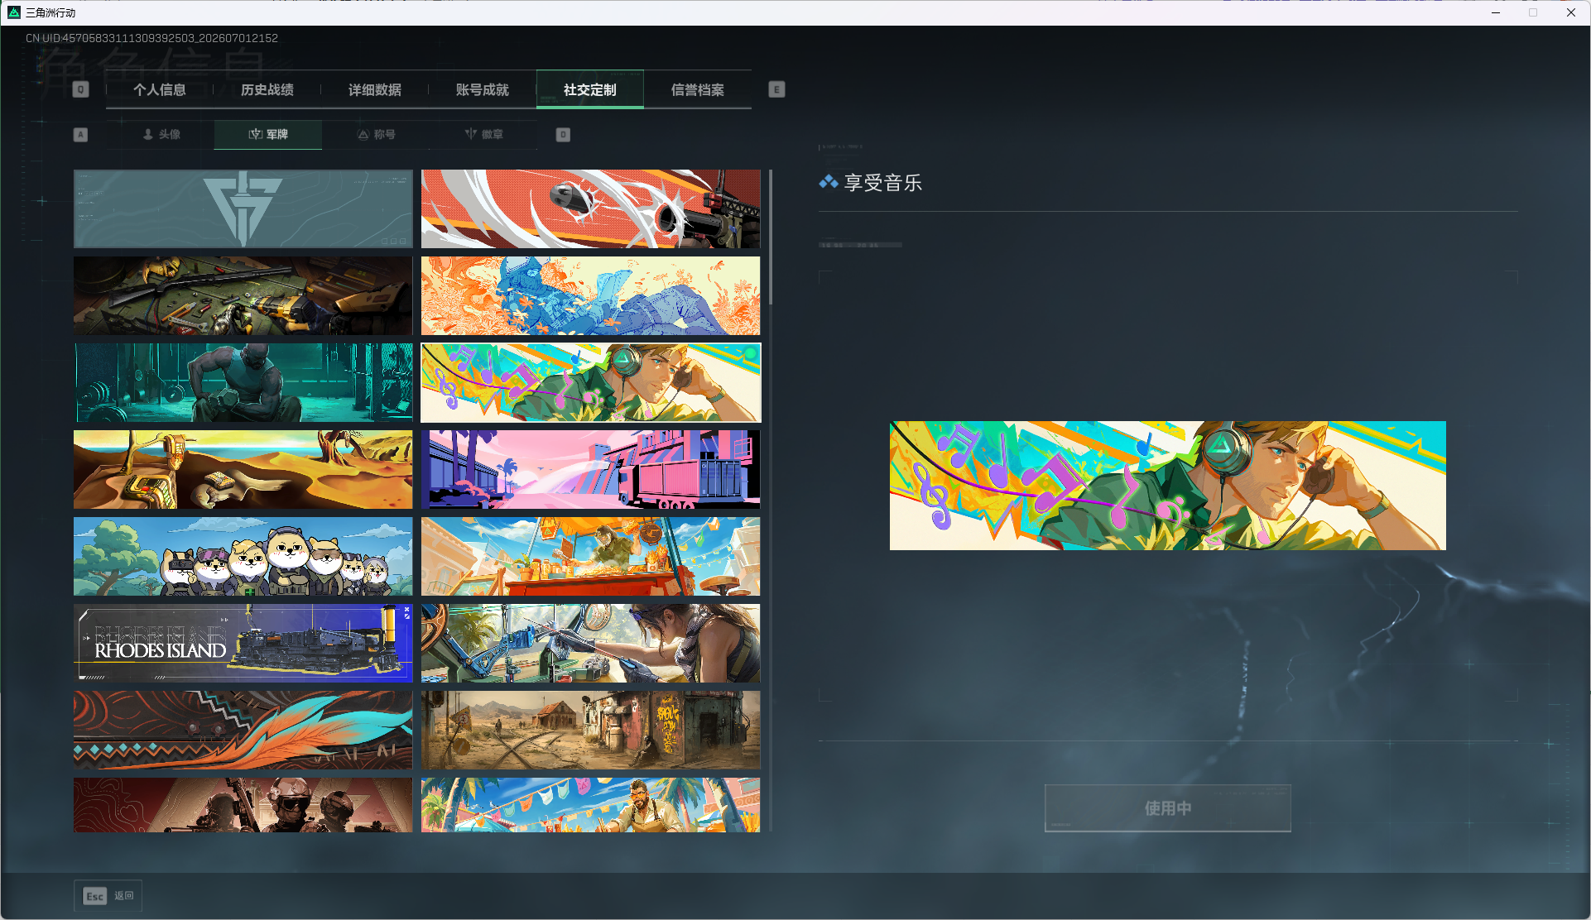Image resolution: width=1591 pixels, height=920 pixels.
Task: Click the large dog tag preview image
Action: pyautogui.click(x=1168, y=486)
